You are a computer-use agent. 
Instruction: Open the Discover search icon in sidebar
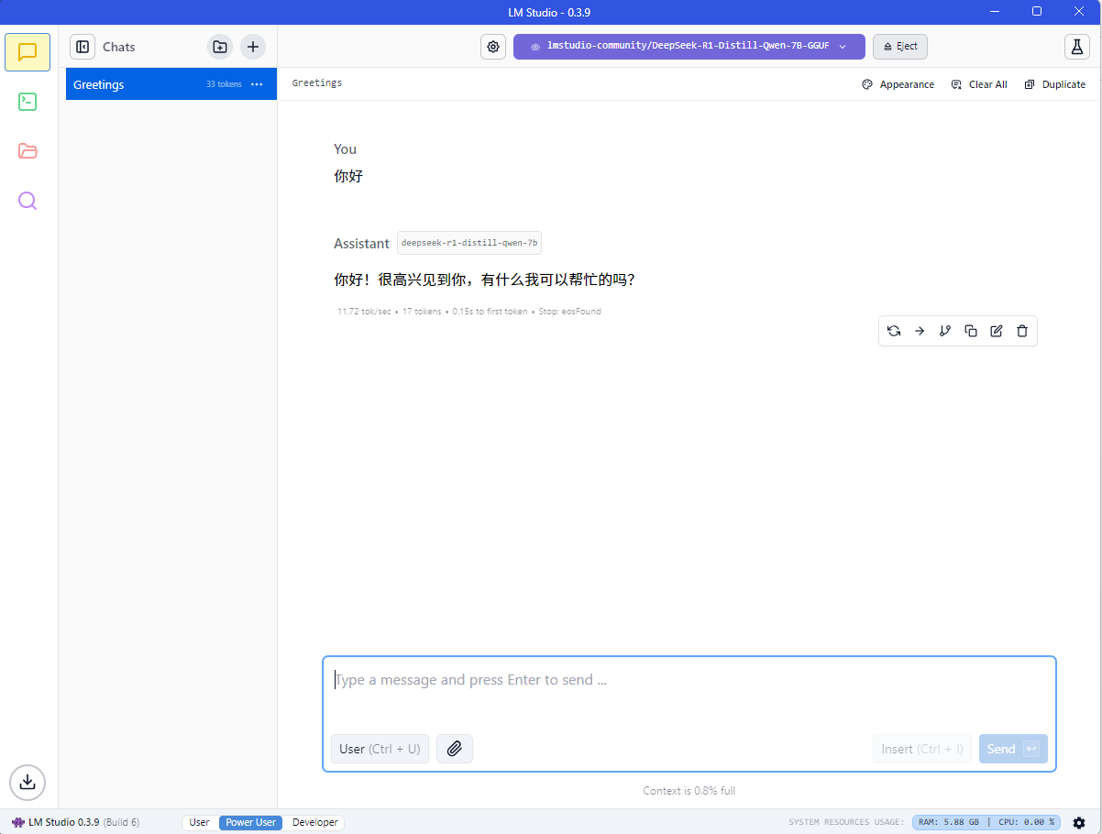[28, 201]
